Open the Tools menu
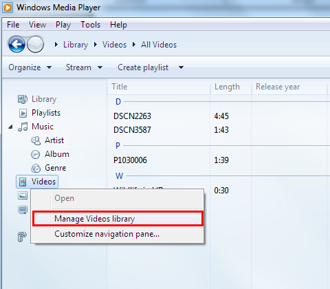330x289 pixels. click(x=91, y=25)
